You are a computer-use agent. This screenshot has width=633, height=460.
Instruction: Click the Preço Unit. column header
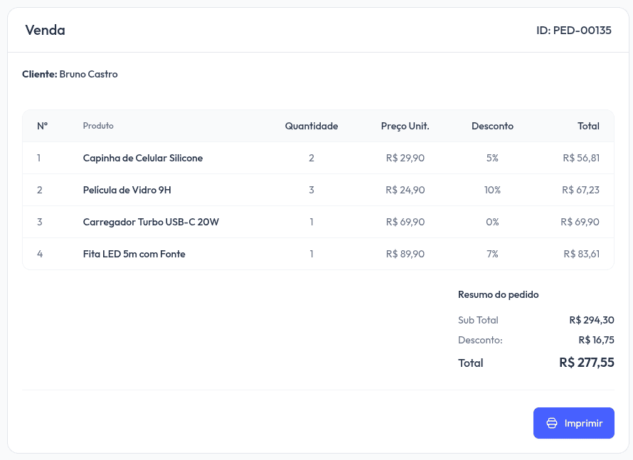405,126
